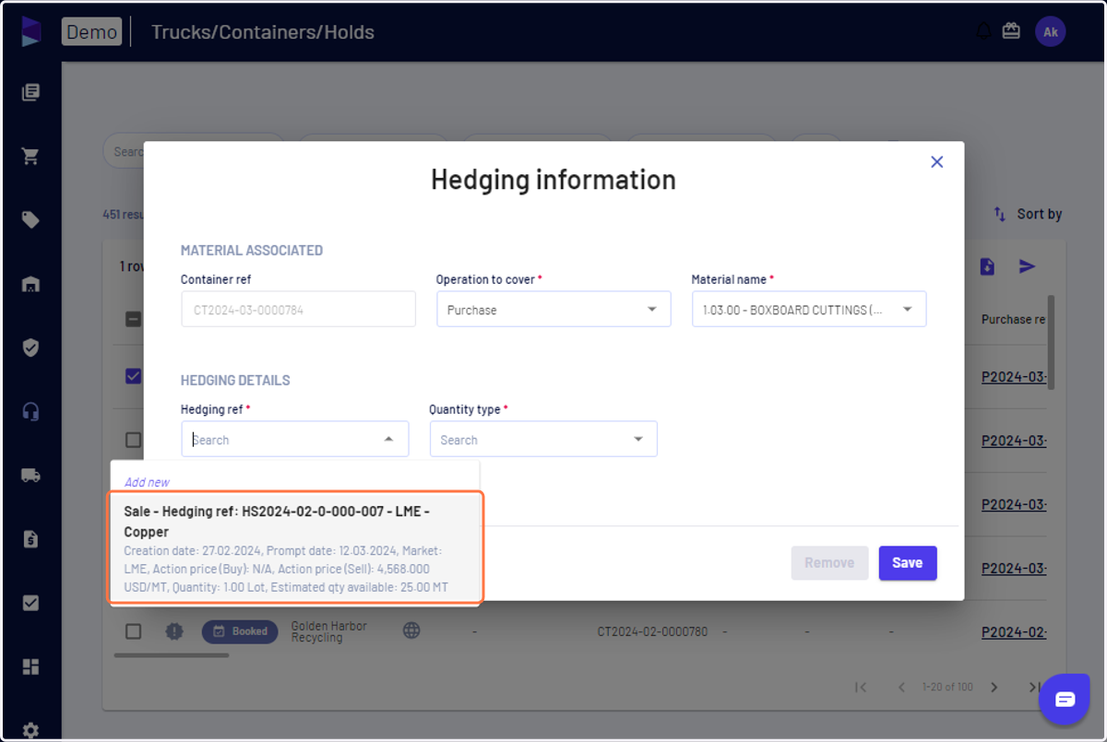Image resolution: width=1107 pixels, height=742 pixels.
Task: Close the Hedging information dialog
Action: (x=936, y=161)
